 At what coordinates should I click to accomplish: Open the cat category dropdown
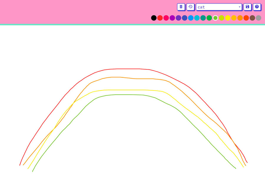tap(219, 7)
